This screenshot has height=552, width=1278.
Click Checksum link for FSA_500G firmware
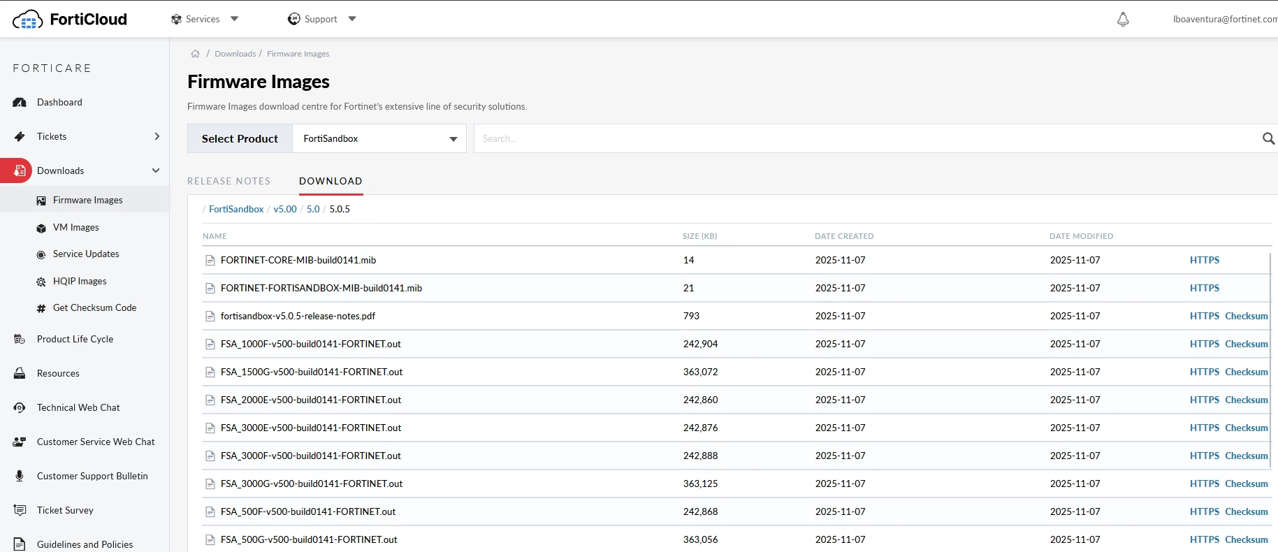click(x=1247, y=539)
